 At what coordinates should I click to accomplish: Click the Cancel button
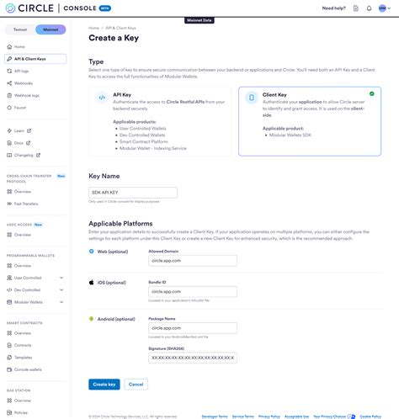pyautogui.click(x=136, y=385)
